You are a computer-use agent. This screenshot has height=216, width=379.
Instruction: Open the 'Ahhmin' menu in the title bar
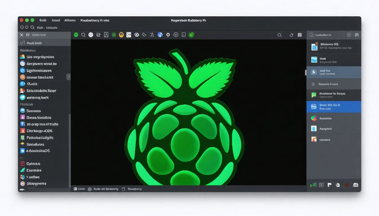[70, 20]
